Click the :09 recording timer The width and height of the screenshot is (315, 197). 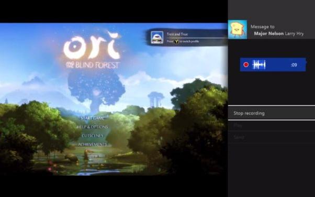294,65
